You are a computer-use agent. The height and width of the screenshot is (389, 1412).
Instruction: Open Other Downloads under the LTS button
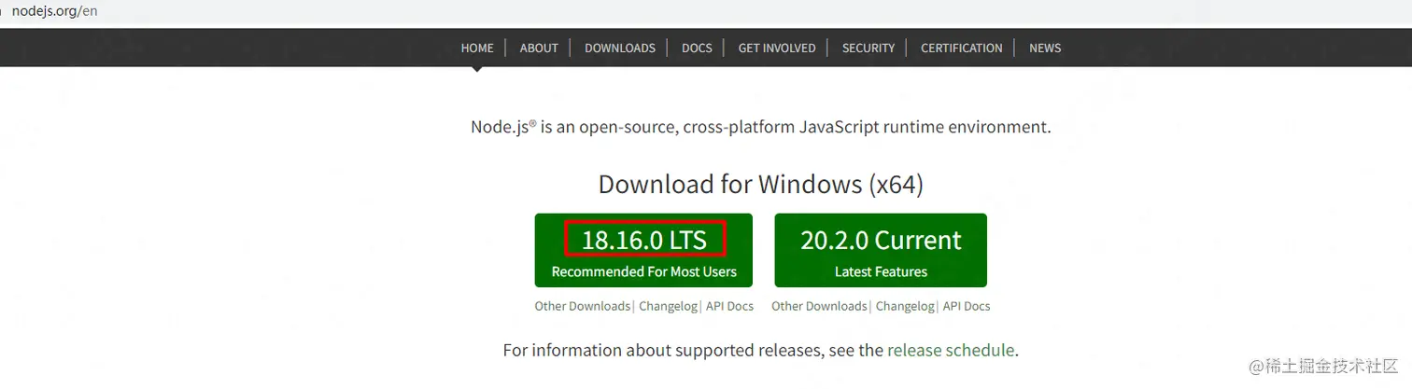coord(583,306)
